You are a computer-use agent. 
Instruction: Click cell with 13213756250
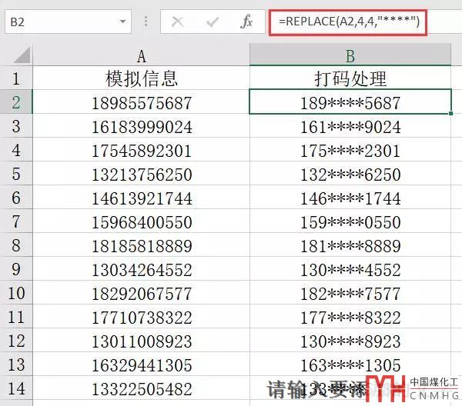pos(141,173)
